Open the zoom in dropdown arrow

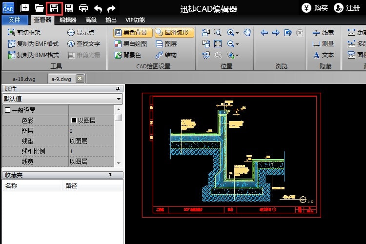pos(237,33)
